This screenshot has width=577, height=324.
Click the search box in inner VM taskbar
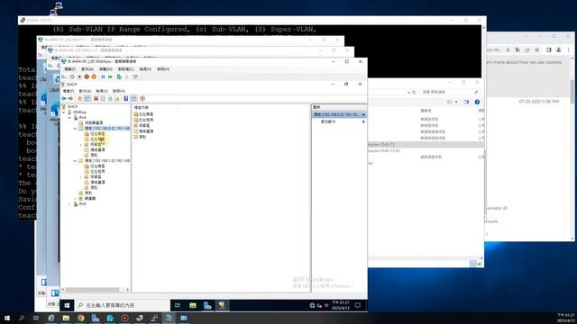pyautogui.click(x=123, y=305)
